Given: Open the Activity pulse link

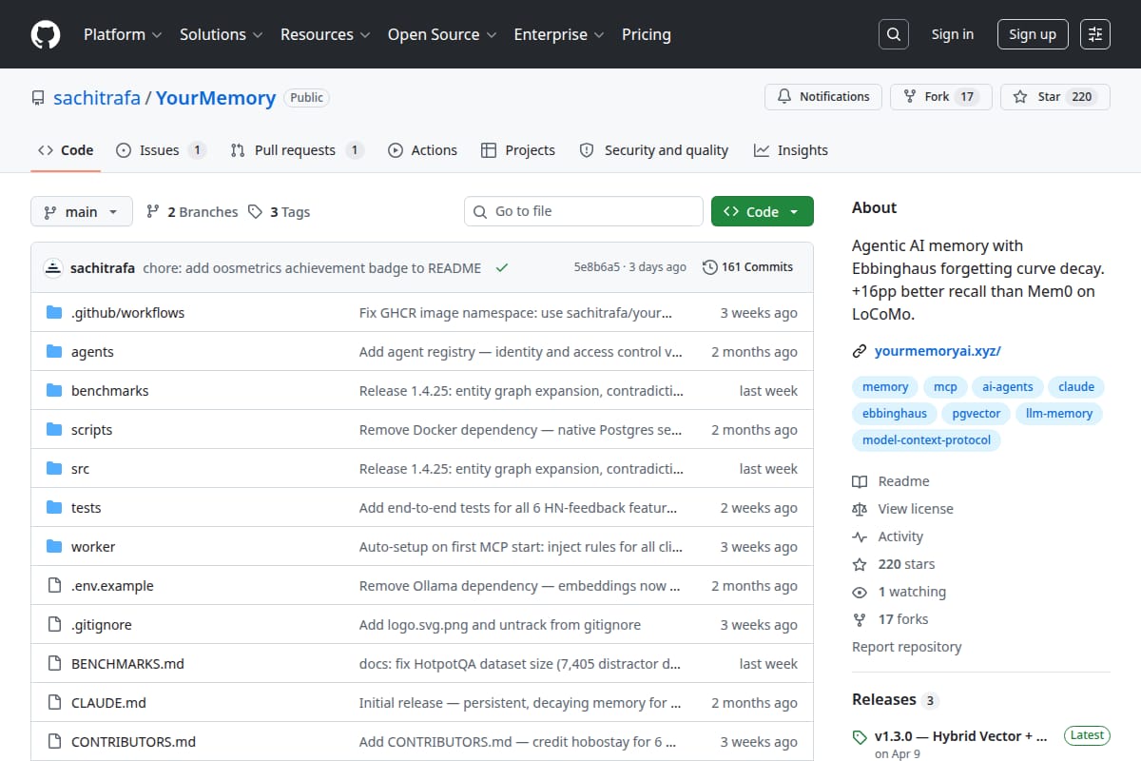Looking at the screenshot, I should click(x=887, y=537).
